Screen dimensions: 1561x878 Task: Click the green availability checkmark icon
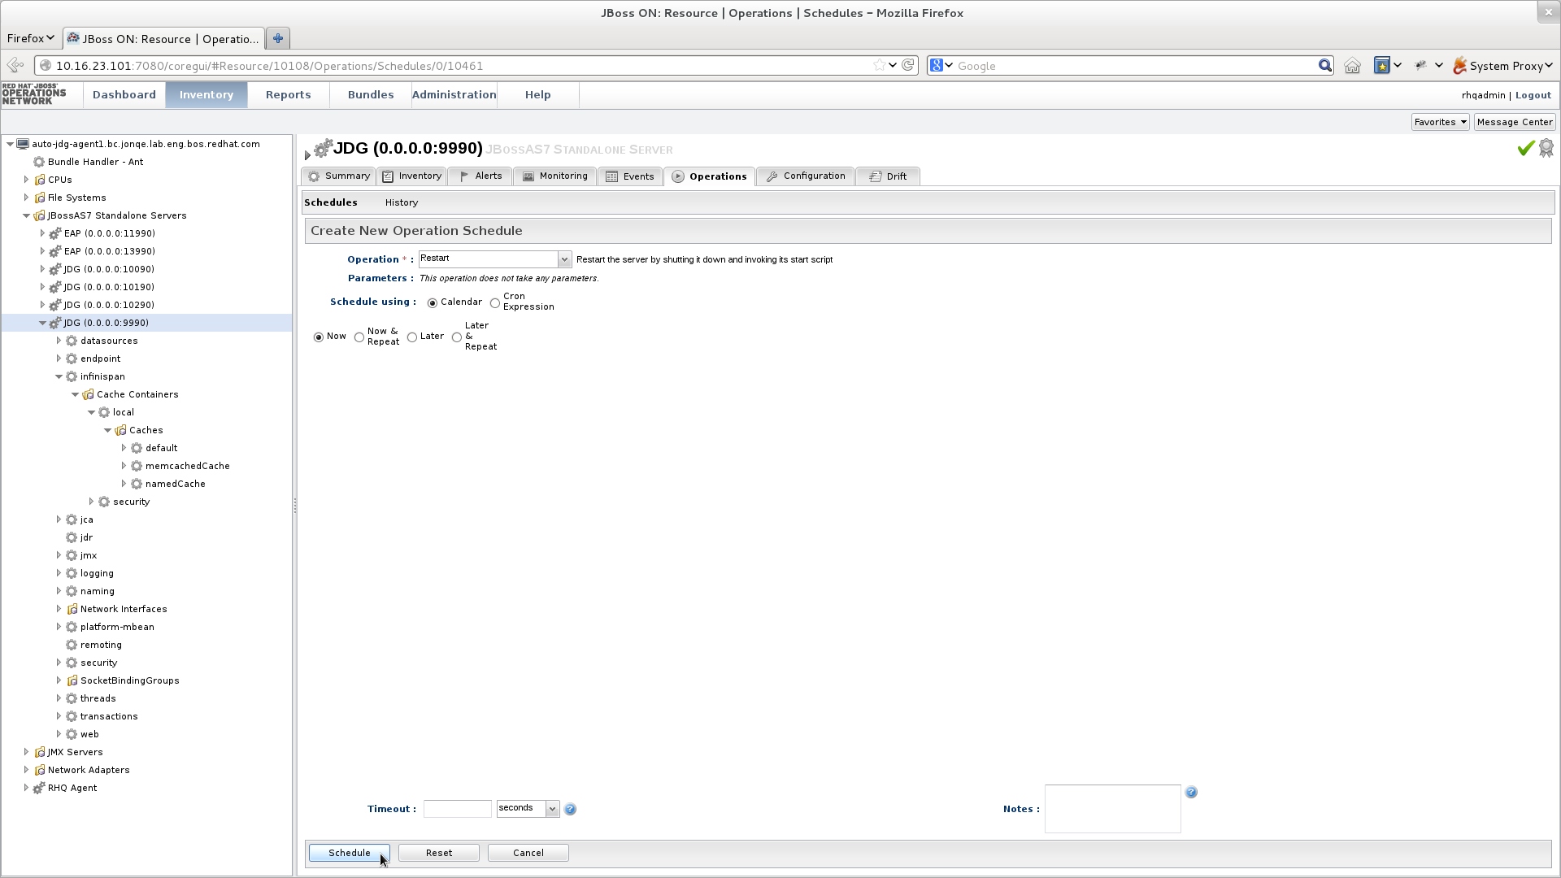tap(1525, 148)
